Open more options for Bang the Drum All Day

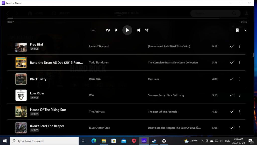[x=240, y=63]
